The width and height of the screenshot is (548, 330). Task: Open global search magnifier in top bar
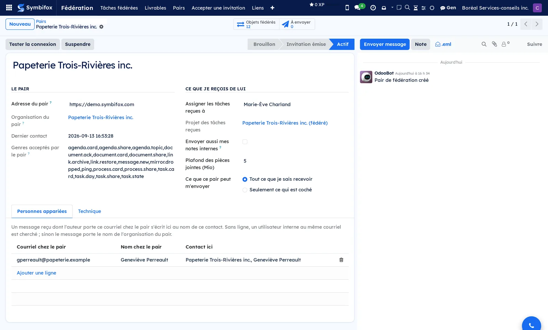(407, 8)
